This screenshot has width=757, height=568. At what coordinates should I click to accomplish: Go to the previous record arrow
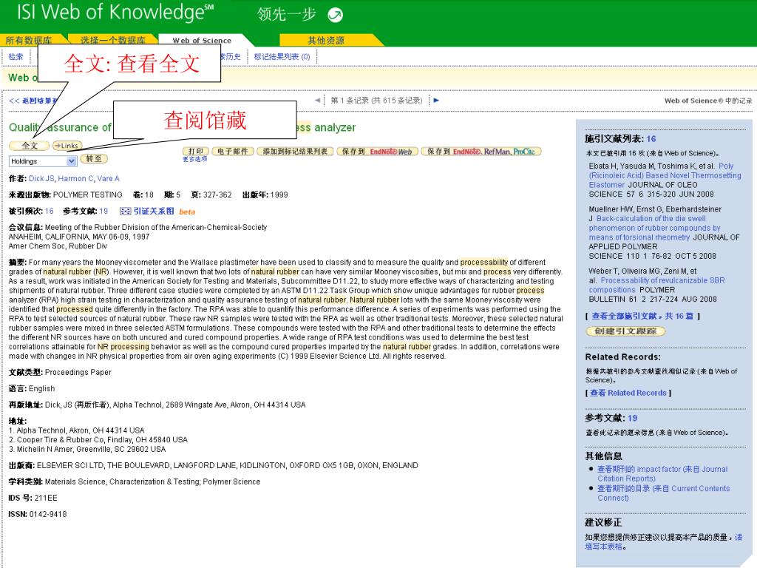click(x=317, y=101)
